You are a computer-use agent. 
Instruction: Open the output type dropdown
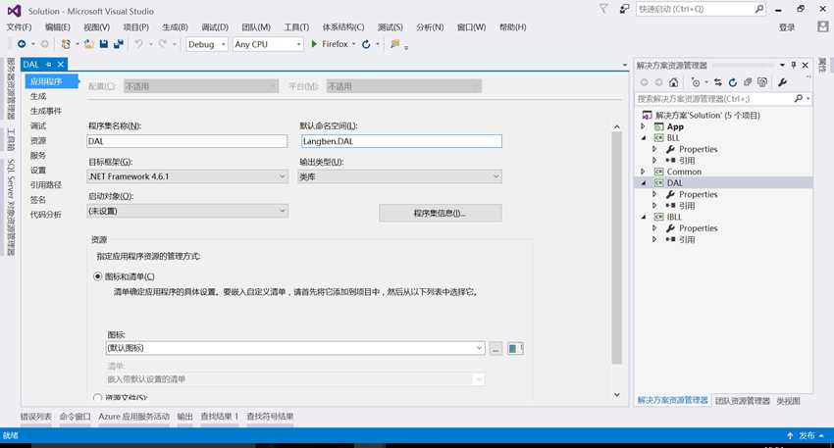tap(400, 176)
